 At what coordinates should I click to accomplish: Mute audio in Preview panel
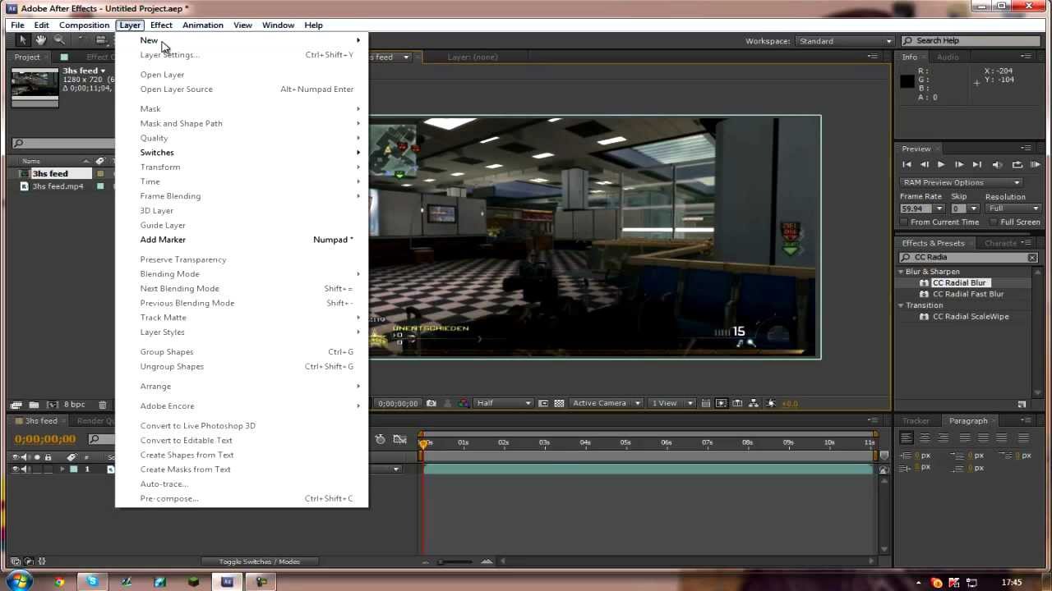[997, 164]
